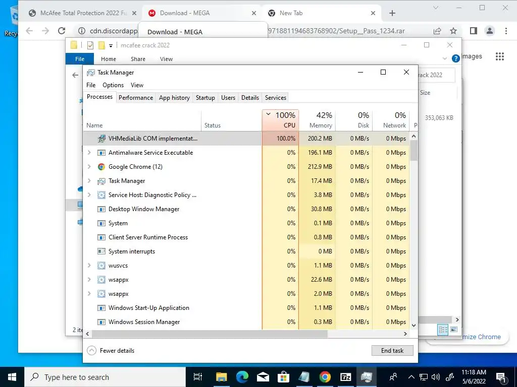Expand the wusvcs process row
This screenshot has width=517, height=387.
89,266
